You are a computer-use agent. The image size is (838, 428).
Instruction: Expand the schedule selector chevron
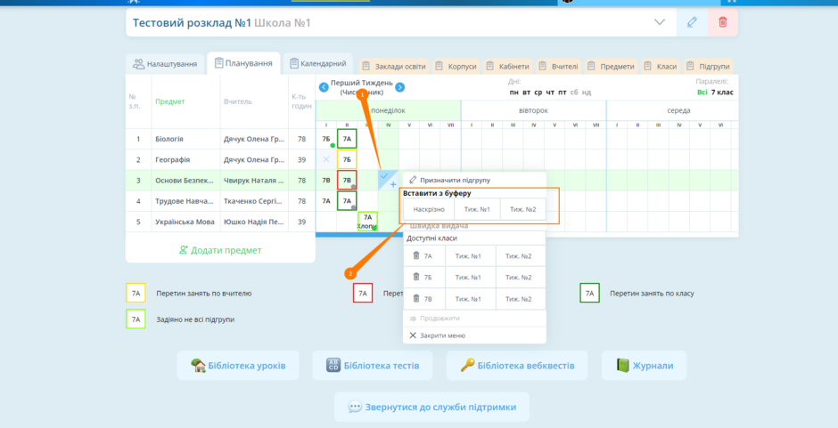(x=660, y=22)
